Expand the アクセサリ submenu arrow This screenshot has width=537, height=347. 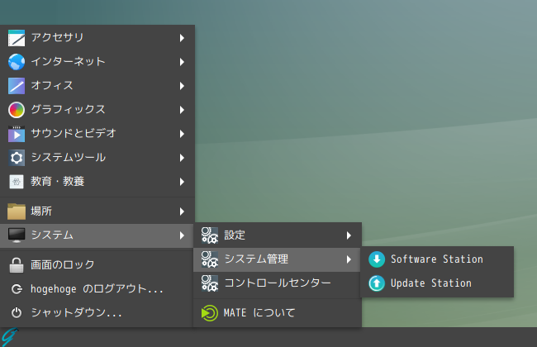click(x=182, y=38)
